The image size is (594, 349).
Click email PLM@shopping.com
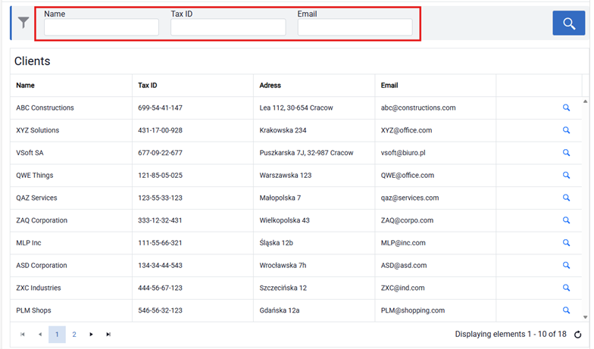pos(413,310)
